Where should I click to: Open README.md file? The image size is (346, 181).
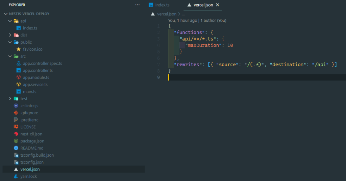(32, 148)
